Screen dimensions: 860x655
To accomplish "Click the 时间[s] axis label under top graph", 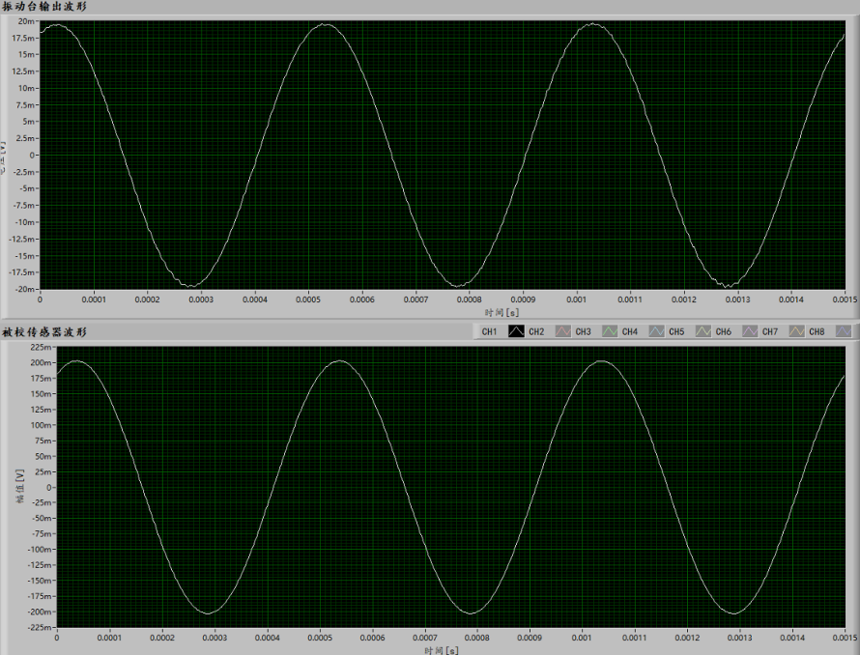I will click(x=502, y=313).
